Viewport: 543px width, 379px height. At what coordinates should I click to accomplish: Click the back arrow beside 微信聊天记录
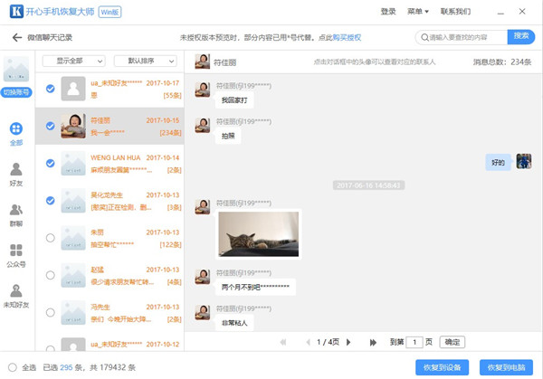click(17, 37)
